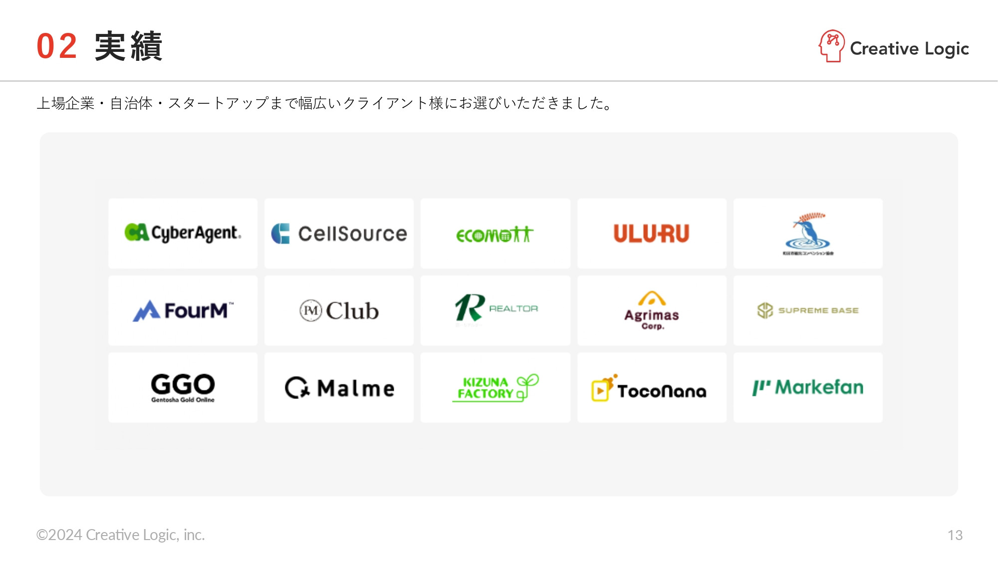Click the page number 13
The image size is (998, 561).
pos(955,535)
